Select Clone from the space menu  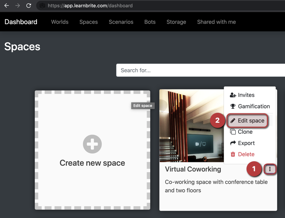tap(245, 132)
